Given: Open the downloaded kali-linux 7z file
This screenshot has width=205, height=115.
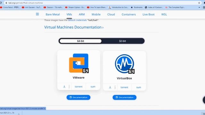Looking at the screenshot, I should tap(7, 113).
